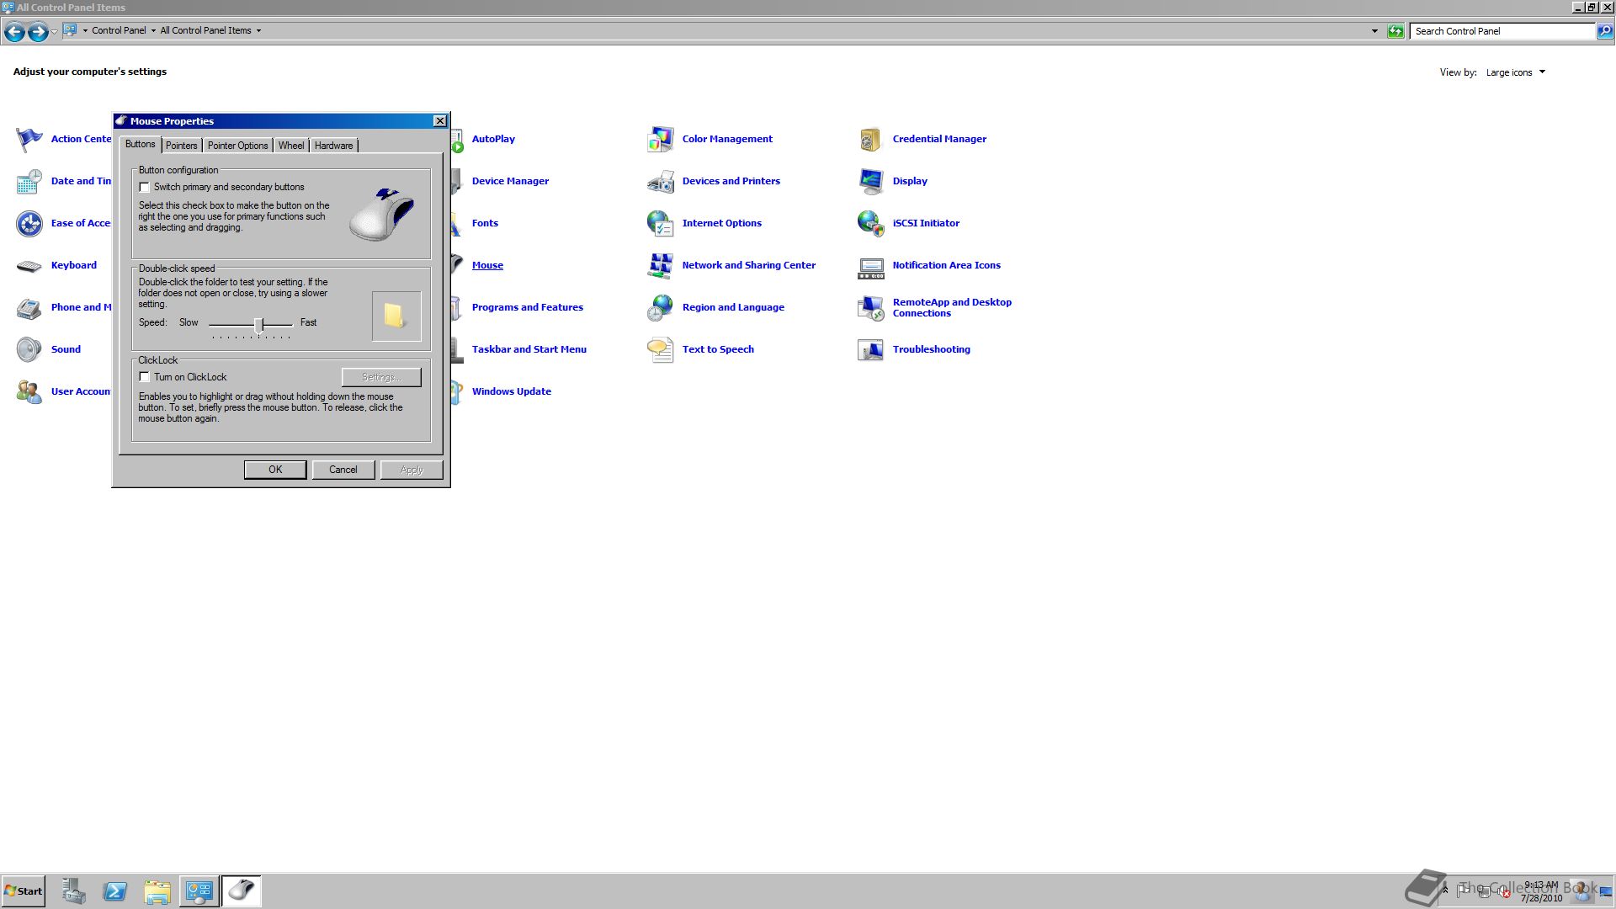Open the Windows Update link
Viewport: 1616px width, 909px height.
(511, 391)
